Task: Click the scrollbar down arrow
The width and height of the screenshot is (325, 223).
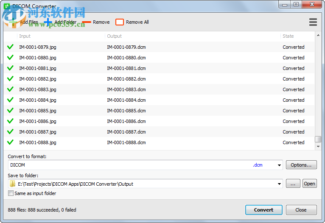Action: tap(318, 147)
